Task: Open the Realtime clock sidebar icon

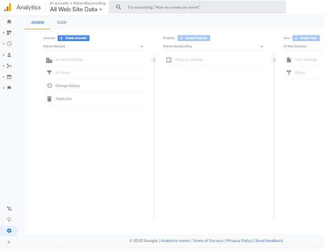Action: pyautogui.click(x=9, y=44)
